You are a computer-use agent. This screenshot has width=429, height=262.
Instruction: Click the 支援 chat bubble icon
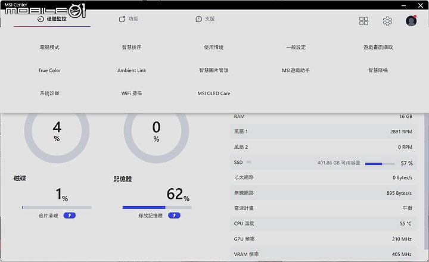(198, 19)
